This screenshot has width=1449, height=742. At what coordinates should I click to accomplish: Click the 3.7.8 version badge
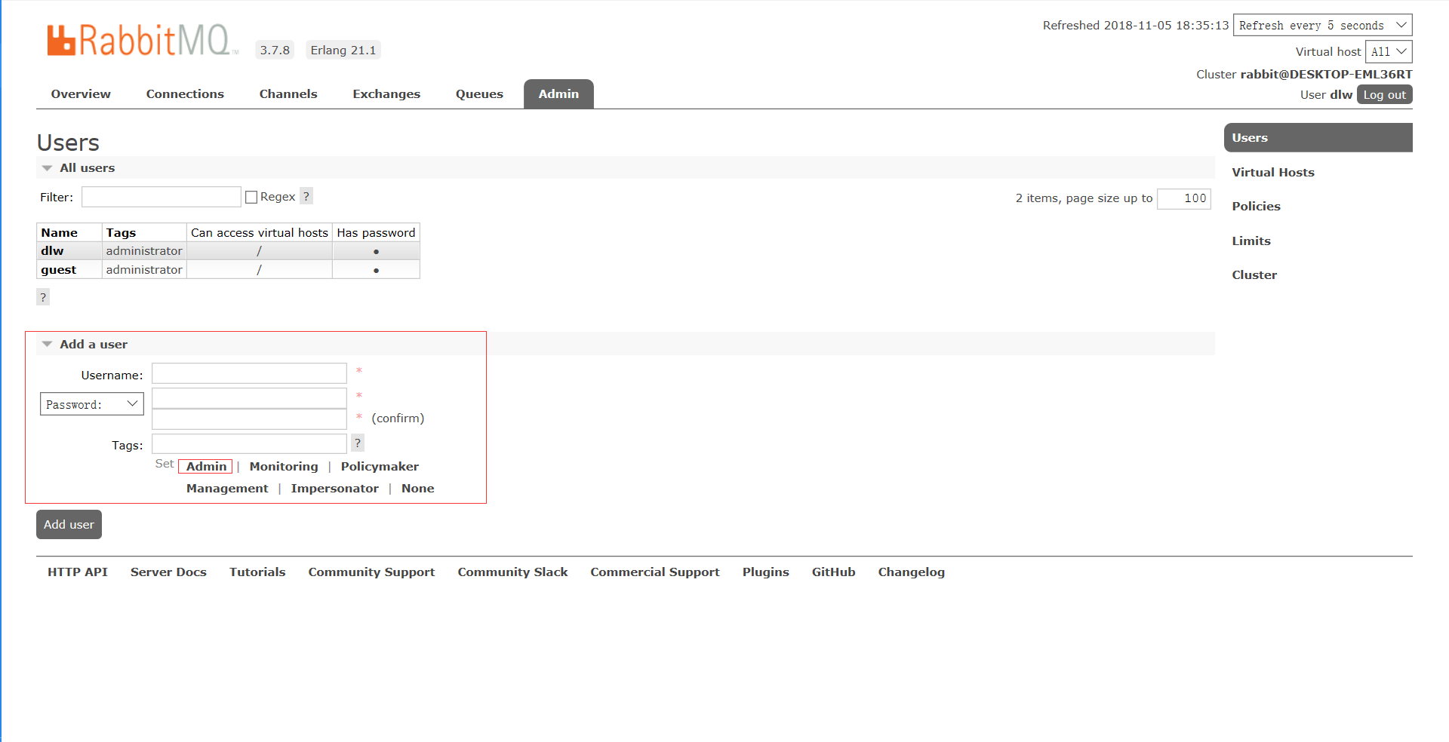pos(275,50)
